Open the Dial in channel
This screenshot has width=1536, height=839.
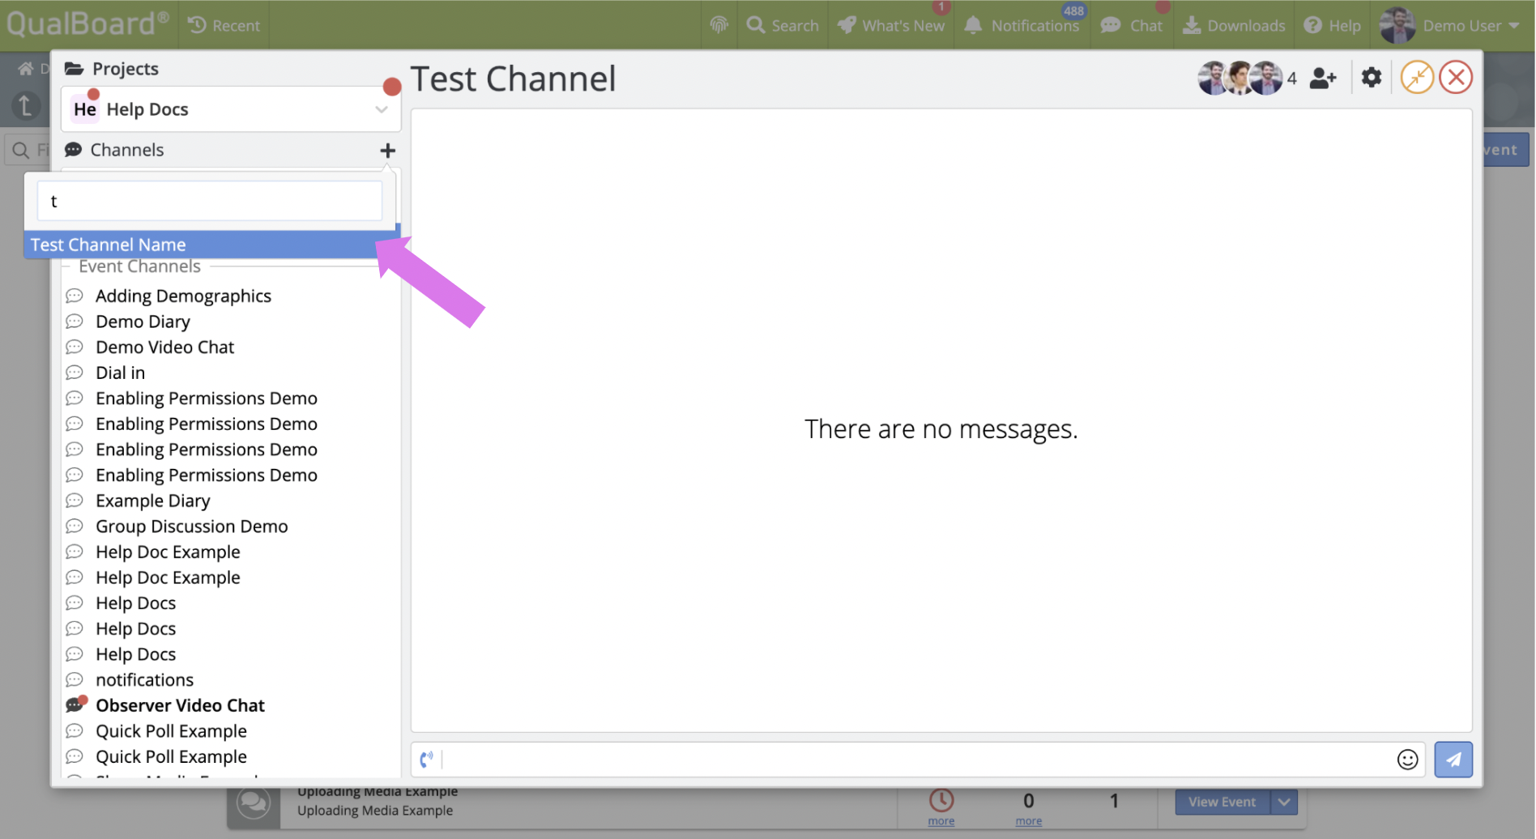[120, 373]
